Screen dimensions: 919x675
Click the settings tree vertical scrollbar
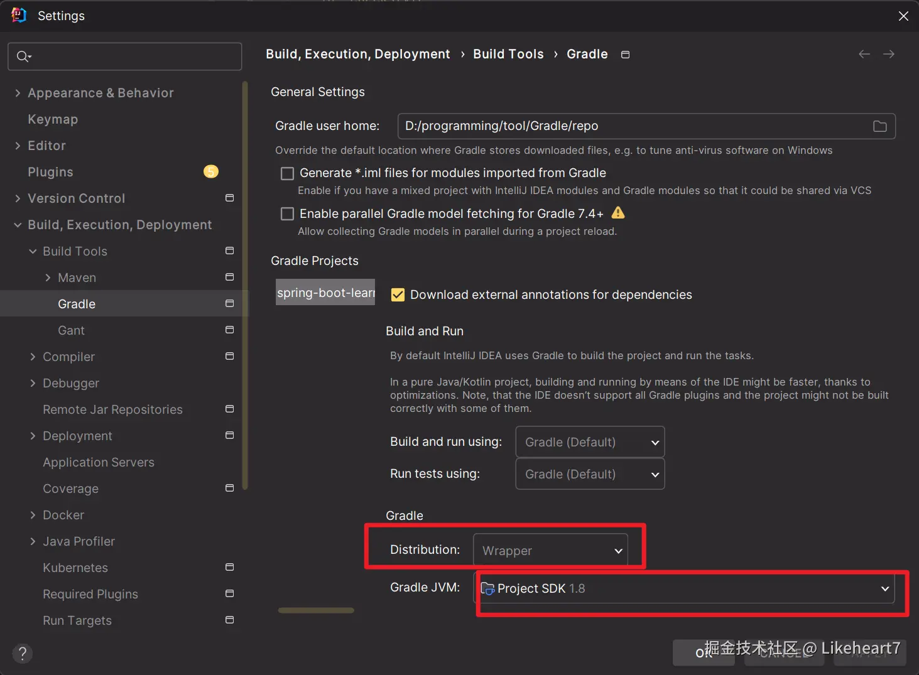(245, 286)
